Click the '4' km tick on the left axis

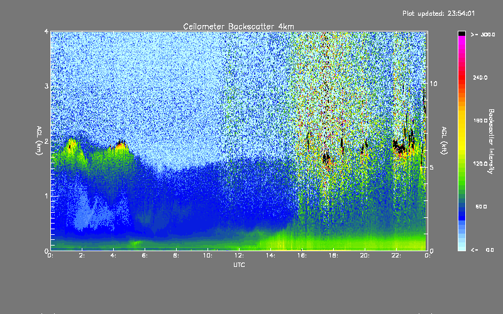tap(47, 31)
